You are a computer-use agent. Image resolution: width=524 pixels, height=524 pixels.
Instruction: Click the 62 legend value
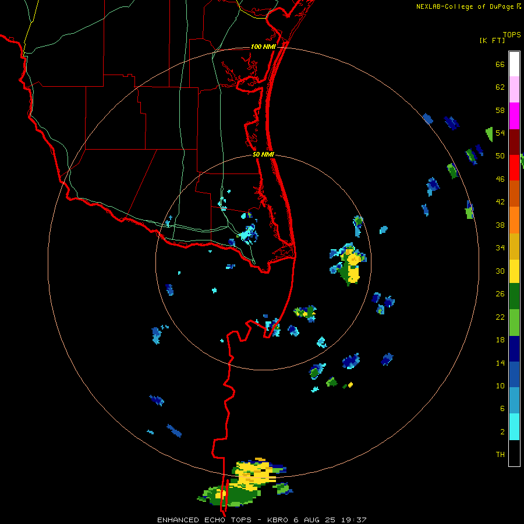(500, 87)
